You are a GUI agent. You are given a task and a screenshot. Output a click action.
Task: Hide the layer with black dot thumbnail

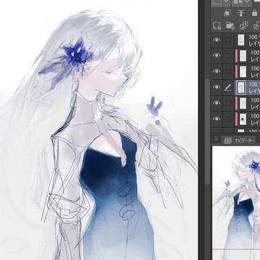point(217,118)
